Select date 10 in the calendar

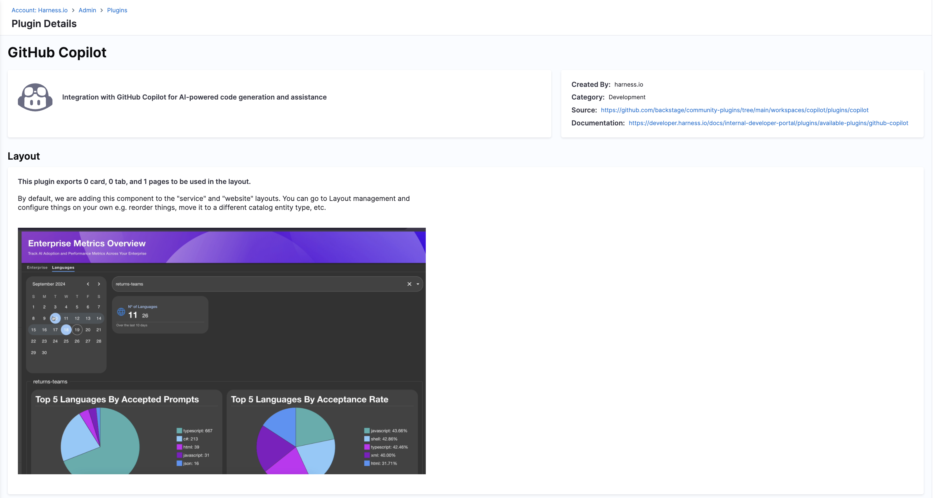pos(55,318)
